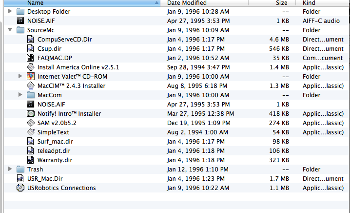
Task: Expand the Desktop Folder disclosure triangle
Action: pyautogui.click(x=10, y=11)
